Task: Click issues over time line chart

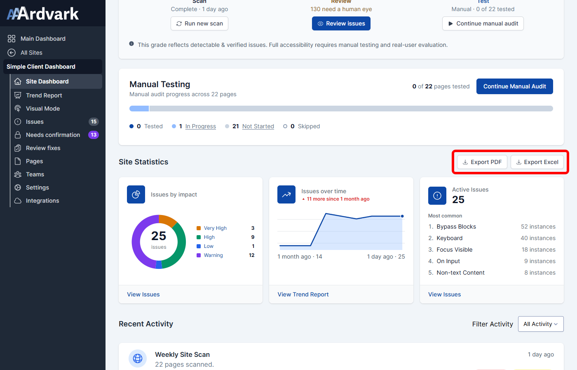Action: pyautogui.click(x=341, y=231)
